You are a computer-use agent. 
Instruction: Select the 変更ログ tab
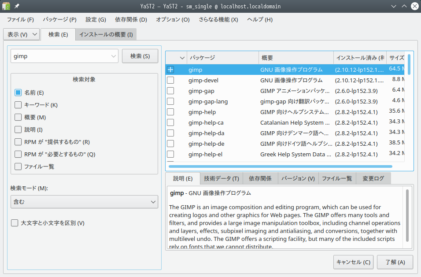[x=373, y=178]
